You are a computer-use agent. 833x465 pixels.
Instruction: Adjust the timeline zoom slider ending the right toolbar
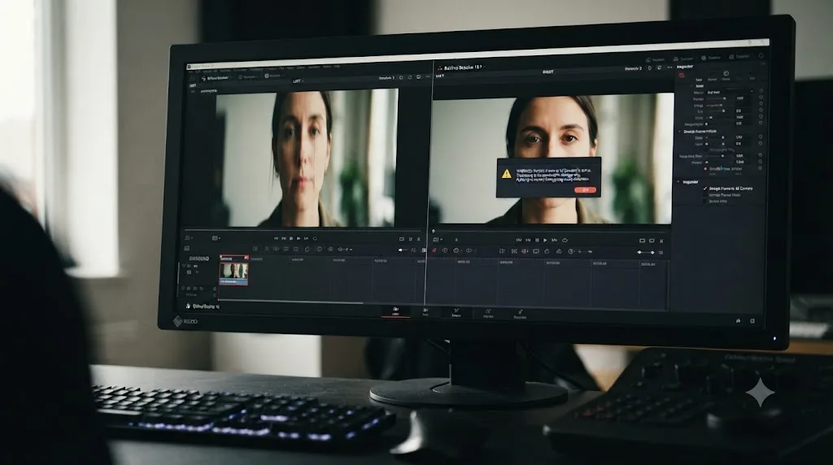646,252
